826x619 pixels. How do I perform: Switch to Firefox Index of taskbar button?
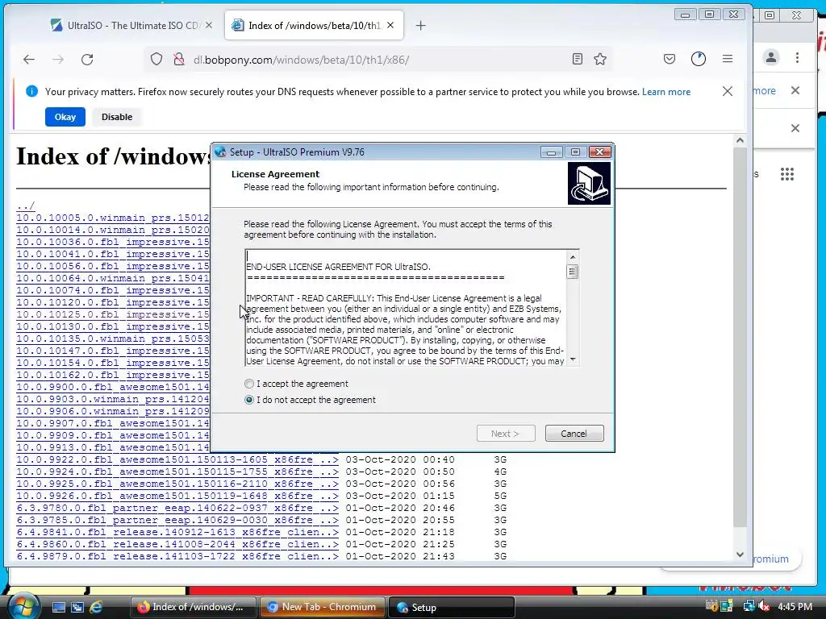tap(194, 607)
